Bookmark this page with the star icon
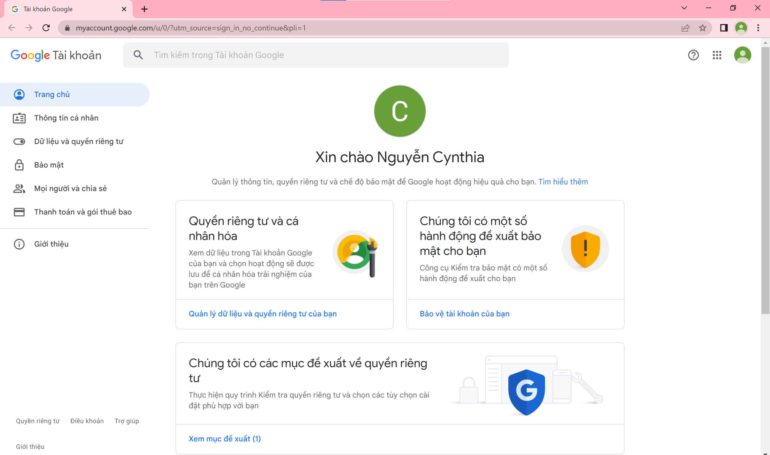Image resolution: width=770 pixels, height=455 pixels. click(x=703, y=28)
